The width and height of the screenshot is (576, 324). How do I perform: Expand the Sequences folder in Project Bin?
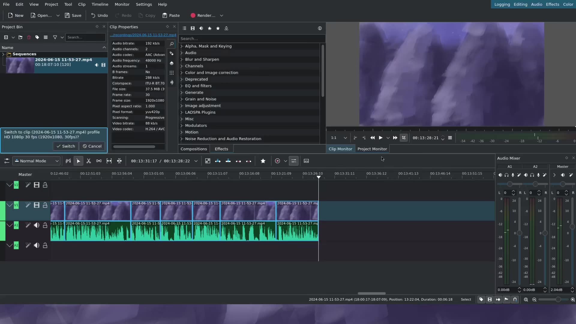[3, 54]
